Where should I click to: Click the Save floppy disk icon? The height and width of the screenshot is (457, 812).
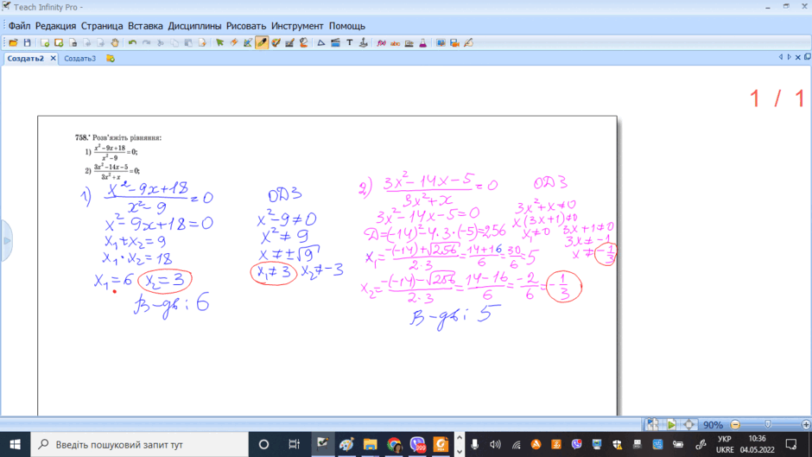[28, 43]
